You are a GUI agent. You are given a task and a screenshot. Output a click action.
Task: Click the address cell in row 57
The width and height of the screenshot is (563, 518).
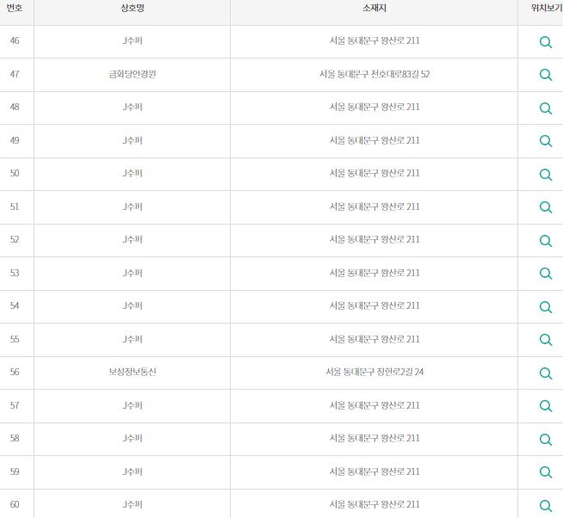374,405
